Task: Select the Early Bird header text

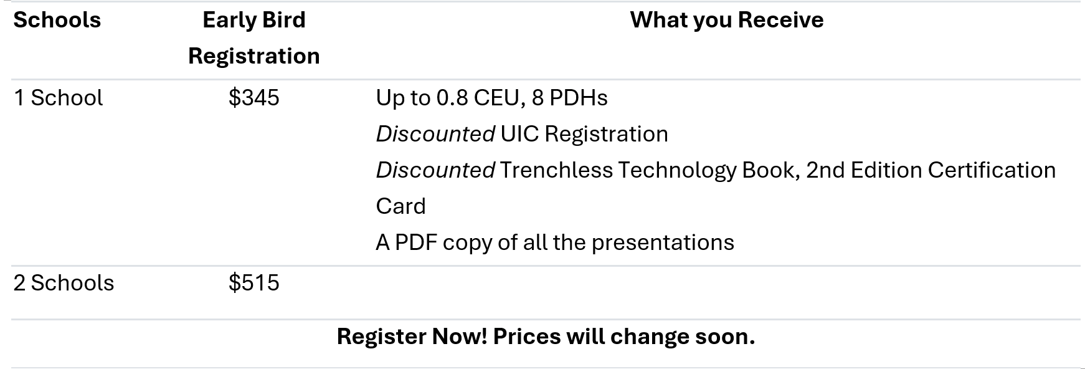Action: tap(254, 20)
